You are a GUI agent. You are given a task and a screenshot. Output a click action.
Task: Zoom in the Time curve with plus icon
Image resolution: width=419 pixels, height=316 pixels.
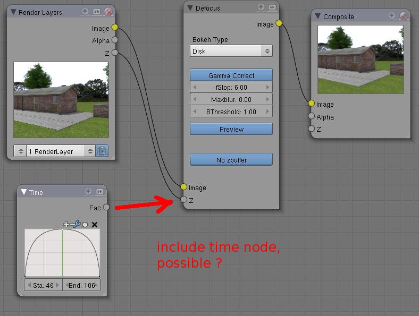coord(66,225)
